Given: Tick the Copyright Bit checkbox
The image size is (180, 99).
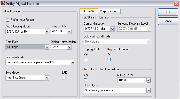Looking at the screenshot, I should [86, 60].
